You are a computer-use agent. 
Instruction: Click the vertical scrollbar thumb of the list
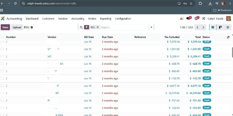pyautogui.click(x=232, y=53)
